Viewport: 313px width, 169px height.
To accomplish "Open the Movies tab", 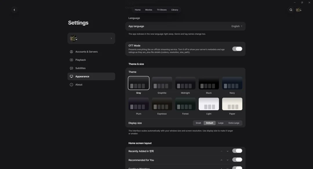I will click(x=148, y=10).
